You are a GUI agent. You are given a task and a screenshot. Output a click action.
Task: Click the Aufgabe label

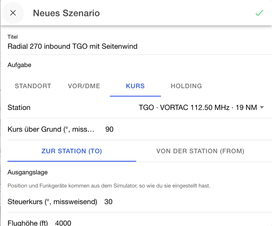point(19,65)
